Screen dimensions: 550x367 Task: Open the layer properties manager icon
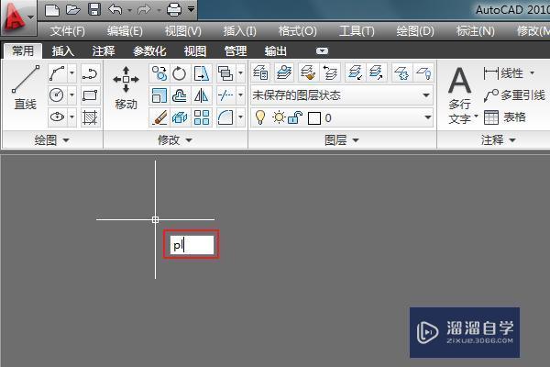click(x=260, y=73)
